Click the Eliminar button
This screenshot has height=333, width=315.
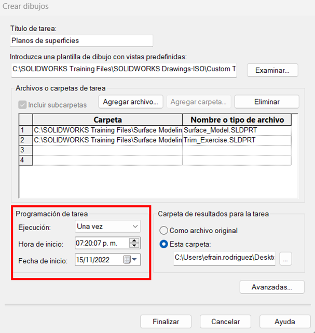(267, 102)
